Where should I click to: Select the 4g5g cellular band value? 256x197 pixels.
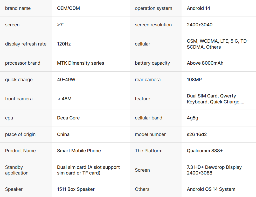pos(192,118)
